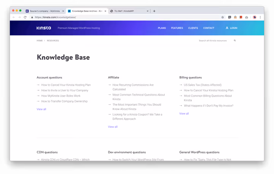Open the PLANS menu item
Viewport: 274px width, 174px height.
point(162,28)
